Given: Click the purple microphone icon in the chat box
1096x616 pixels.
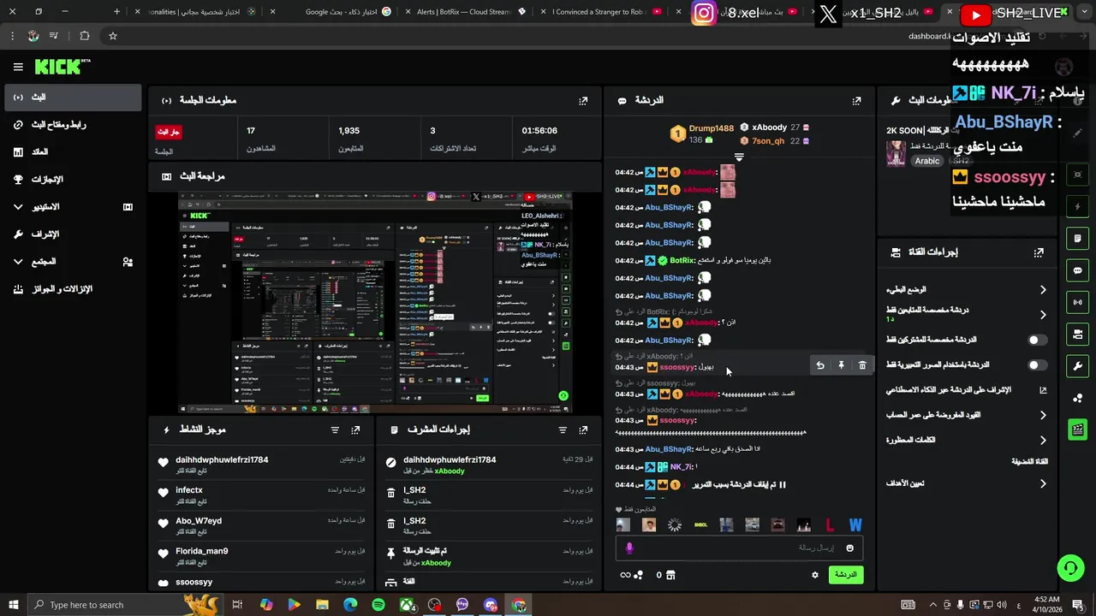Looking at the screenshot, I should point(629,548).
